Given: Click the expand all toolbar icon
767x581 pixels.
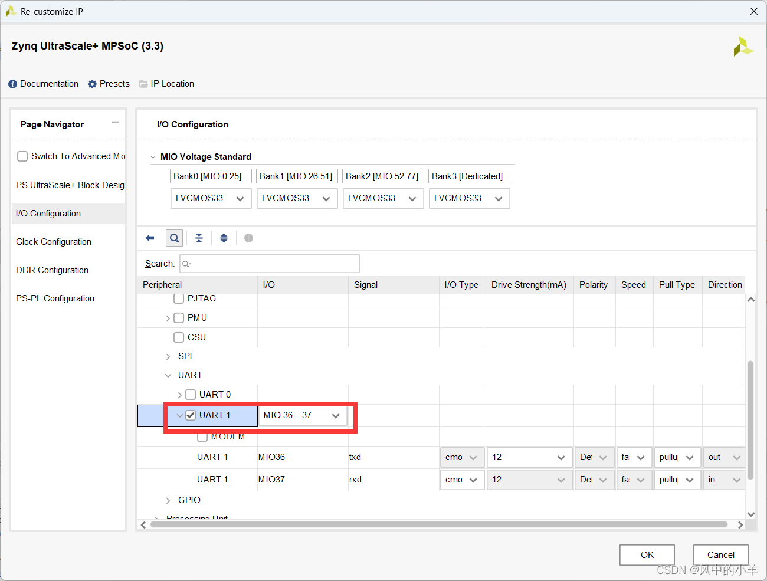Looking at the screenshot, I should click(224, 238).
